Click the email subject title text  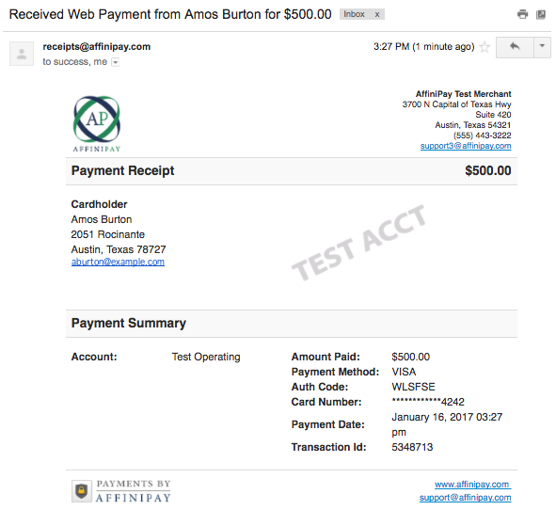[x=170, y=14]
